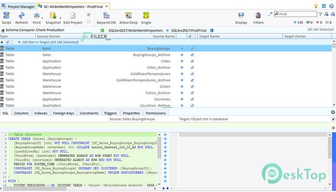This screenshot has width=336, height=192.
Task: Uncheck the Colors_Archive row checkbox
Action: [192, 93]
